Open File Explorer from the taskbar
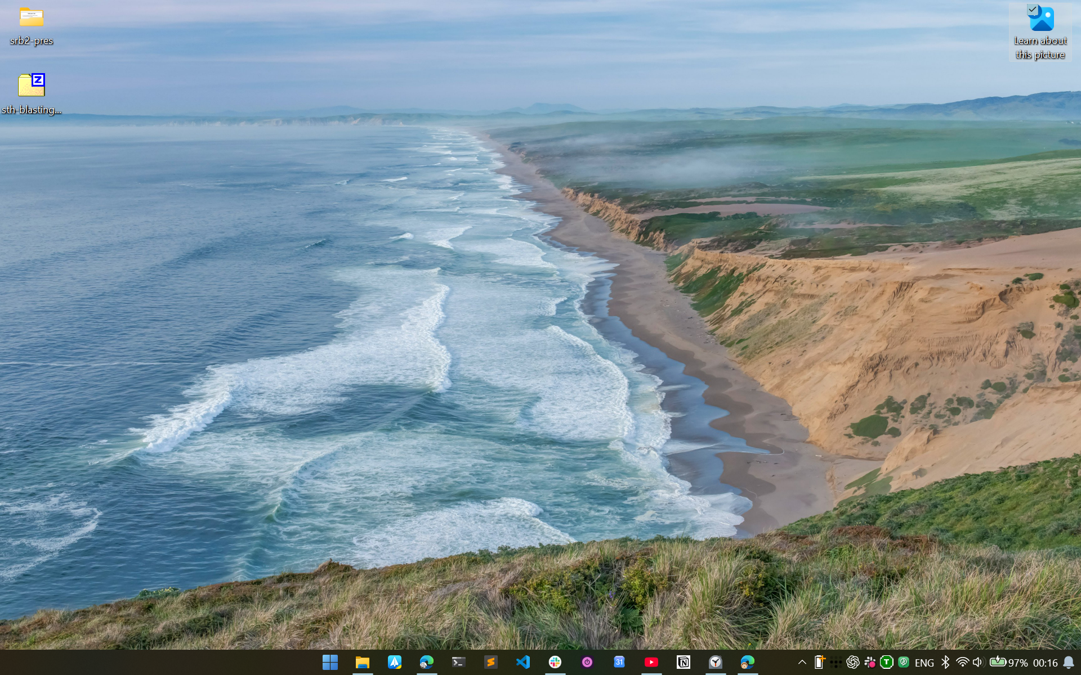Screen dimensions: 1081x675 [362, 662]
